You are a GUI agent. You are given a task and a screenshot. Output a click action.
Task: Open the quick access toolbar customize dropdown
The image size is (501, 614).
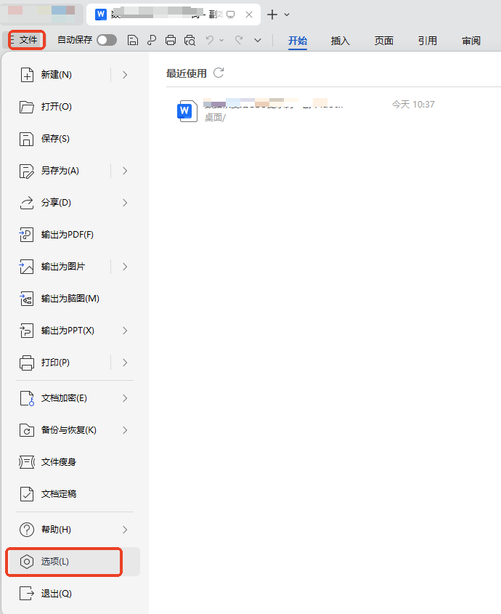258,40
